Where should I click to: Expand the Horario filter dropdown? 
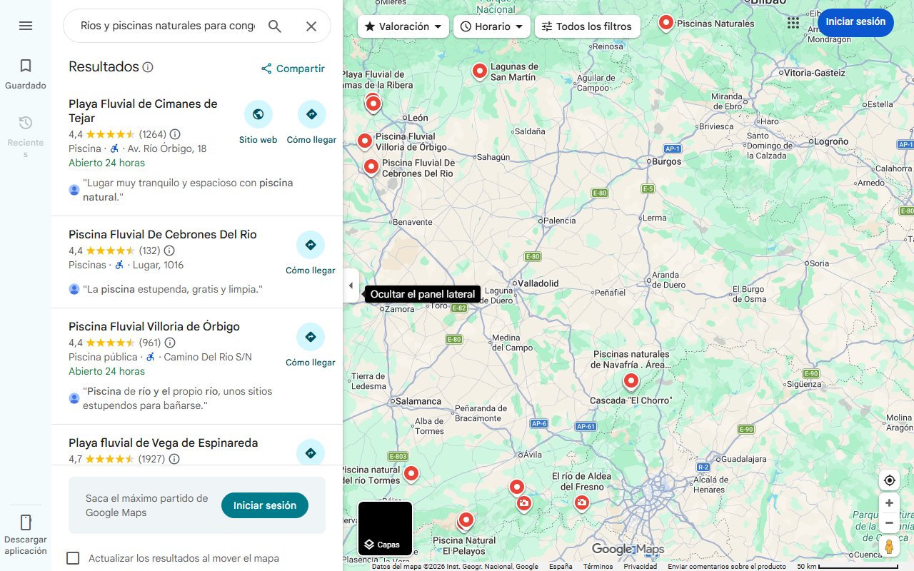(492, 26)
